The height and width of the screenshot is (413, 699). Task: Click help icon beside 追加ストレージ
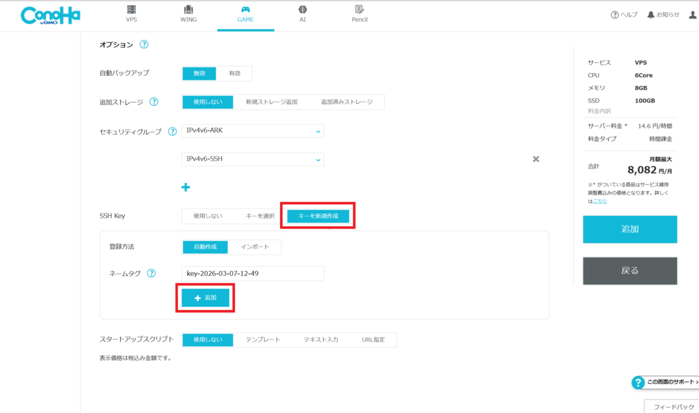coord(154,102)
